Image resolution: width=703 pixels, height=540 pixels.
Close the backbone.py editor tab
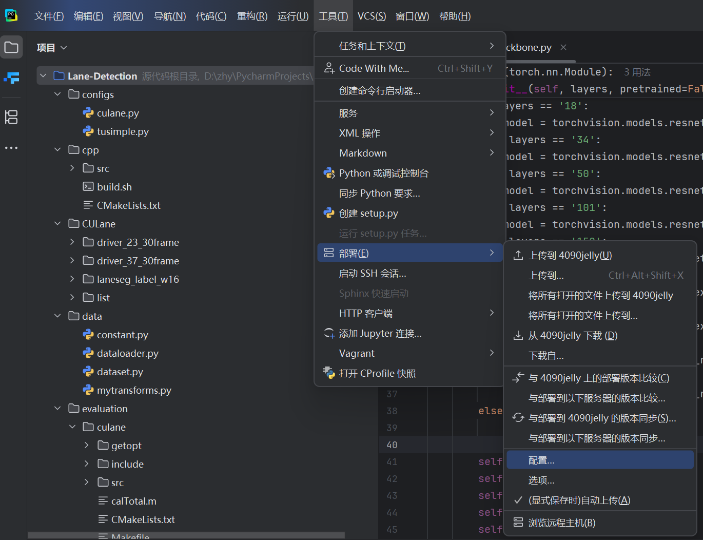click(563, 47)
